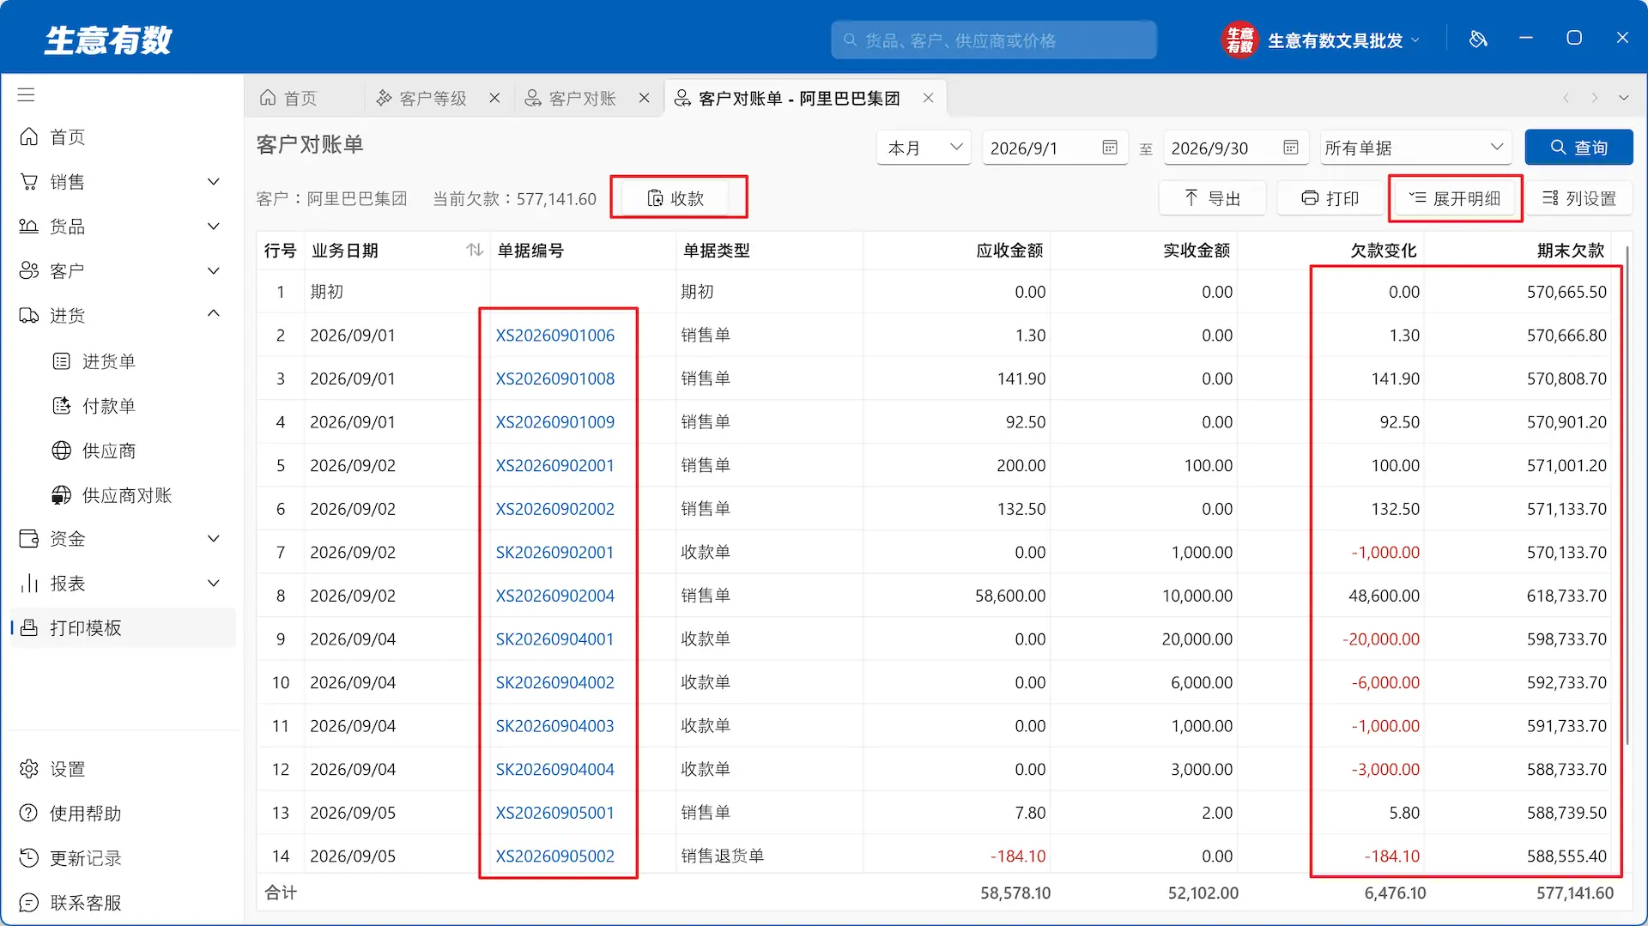Open 打印模板 in sidebar
This screenshot has width=1648, height=926.
(x=122, y=628)
